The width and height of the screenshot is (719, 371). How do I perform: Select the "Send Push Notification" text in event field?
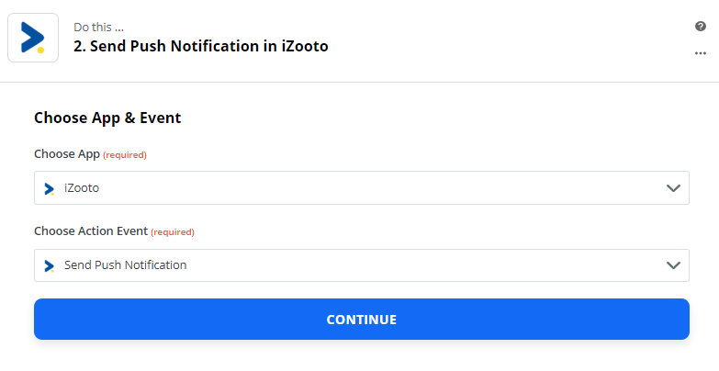coord(125,265)
